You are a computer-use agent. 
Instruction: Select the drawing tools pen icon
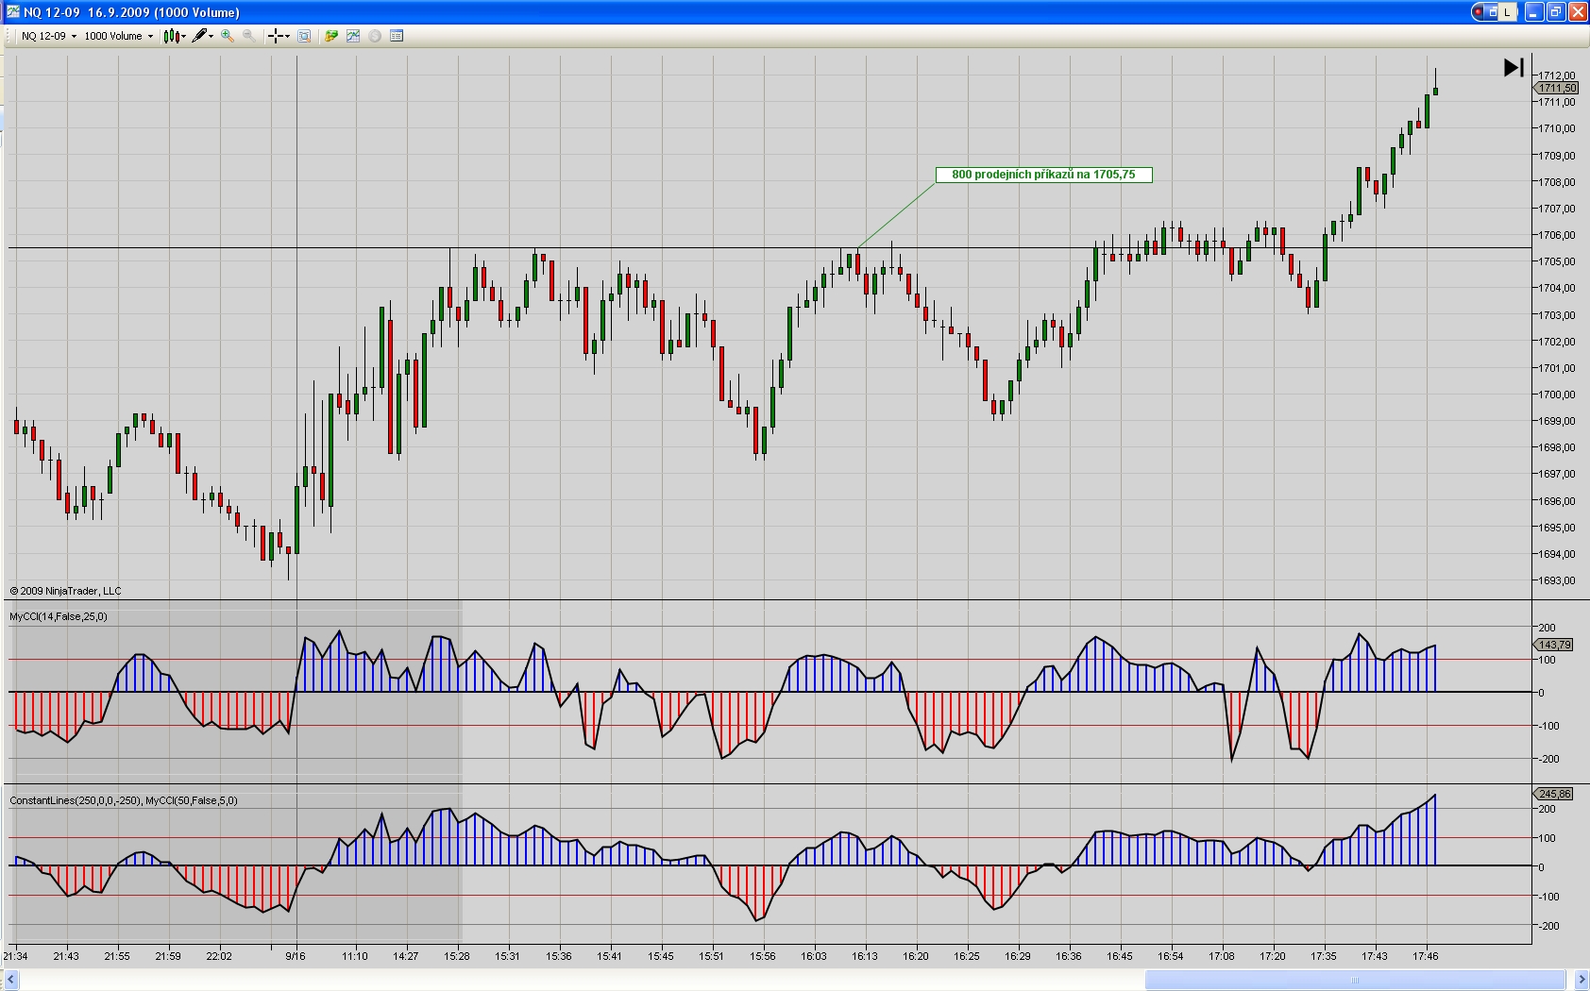click(198, 36)
